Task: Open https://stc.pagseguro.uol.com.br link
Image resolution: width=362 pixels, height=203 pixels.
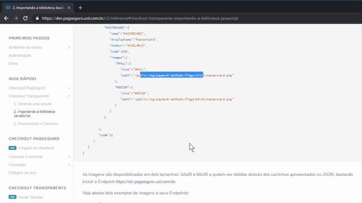Action: coord(145,182)
